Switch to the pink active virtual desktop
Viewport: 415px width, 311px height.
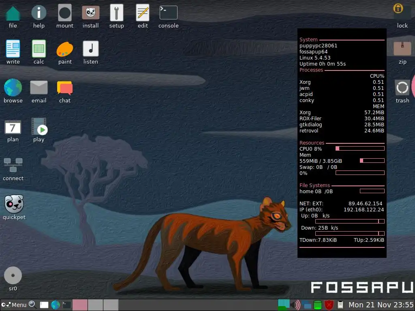[x=80, y=305]
